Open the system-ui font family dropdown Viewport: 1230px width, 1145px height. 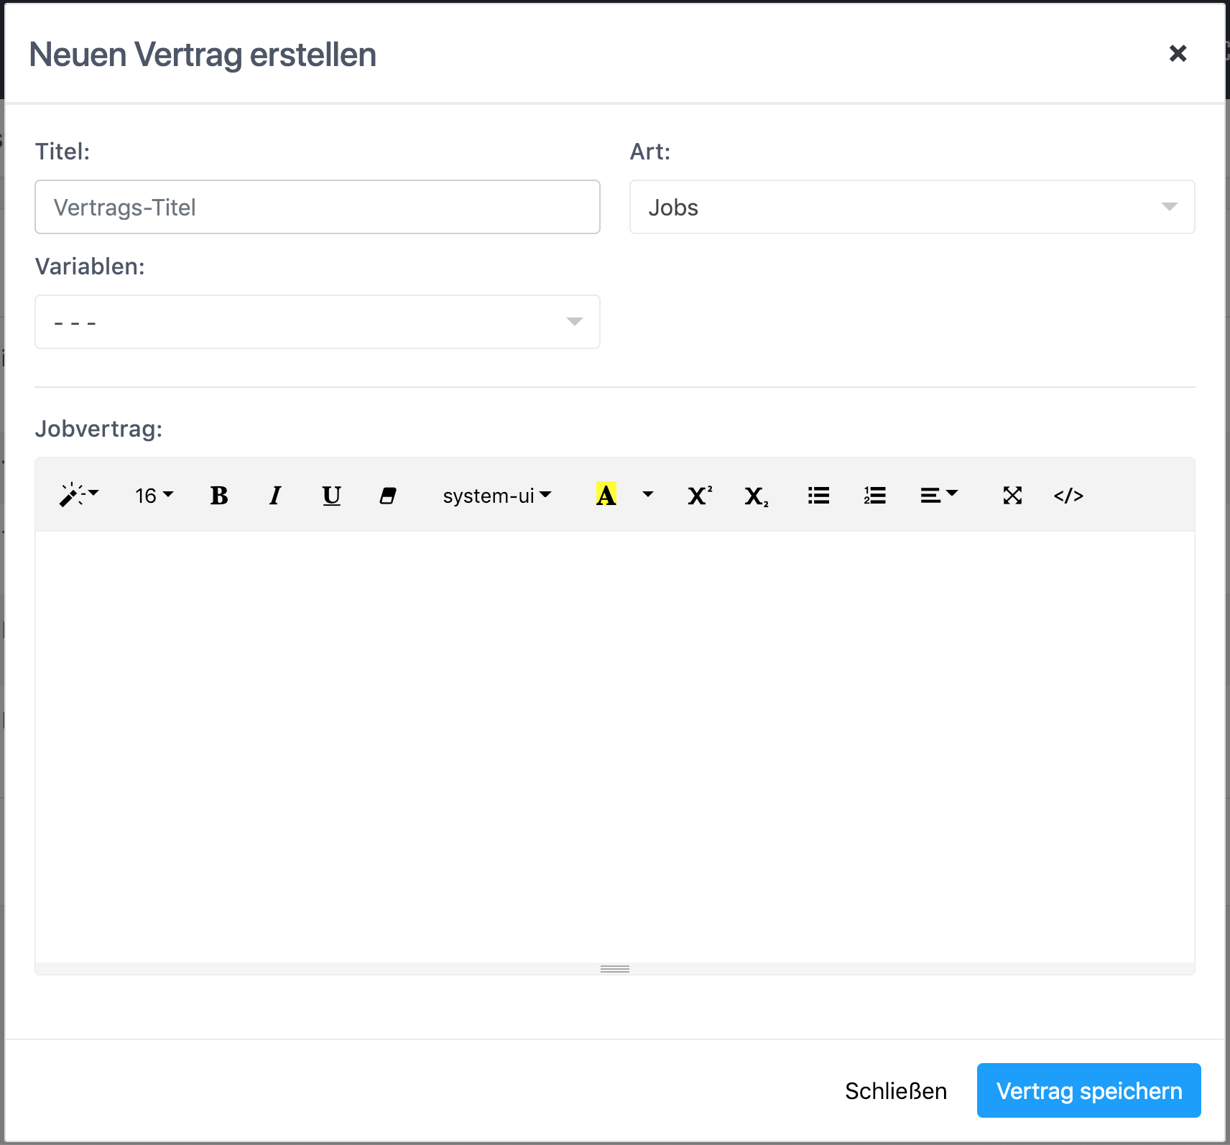(x=496, y=496)
